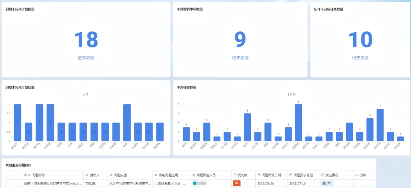
Task: Click the flag icon in 问题名称 column header
Action: 25,175
